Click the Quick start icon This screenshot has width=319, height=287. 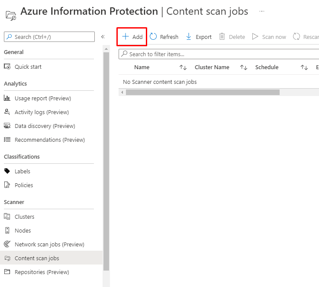pyautogui.click(x=7, y=67)
